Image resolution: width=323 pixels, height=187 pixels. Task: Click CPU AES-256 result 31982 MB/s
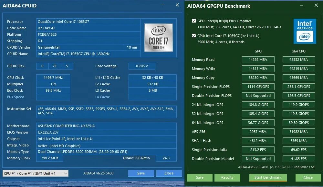point(299,132)
